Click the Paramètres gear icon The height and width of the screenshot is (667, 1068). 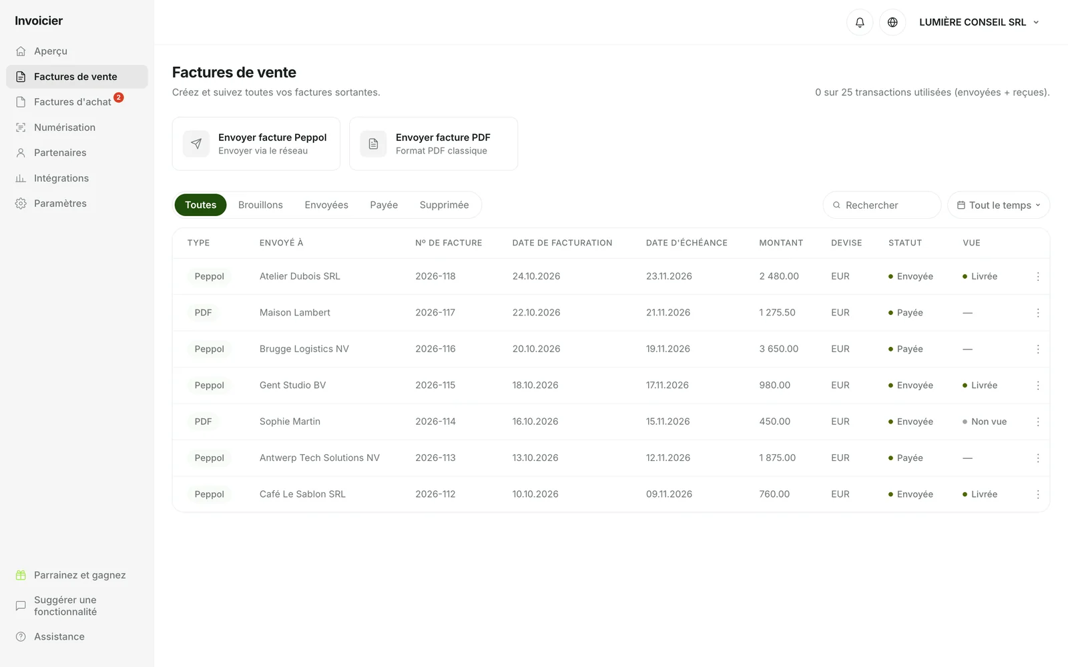21,203
